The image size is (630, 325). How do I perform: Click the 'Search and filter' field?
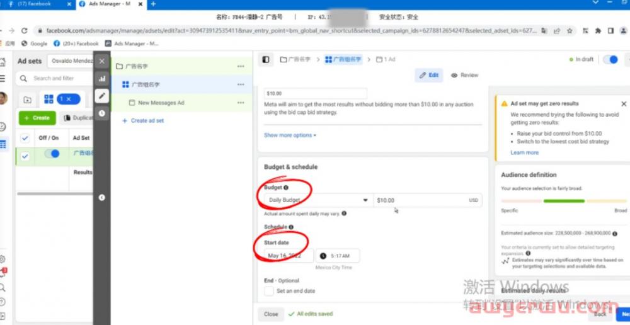click(55, 78)
